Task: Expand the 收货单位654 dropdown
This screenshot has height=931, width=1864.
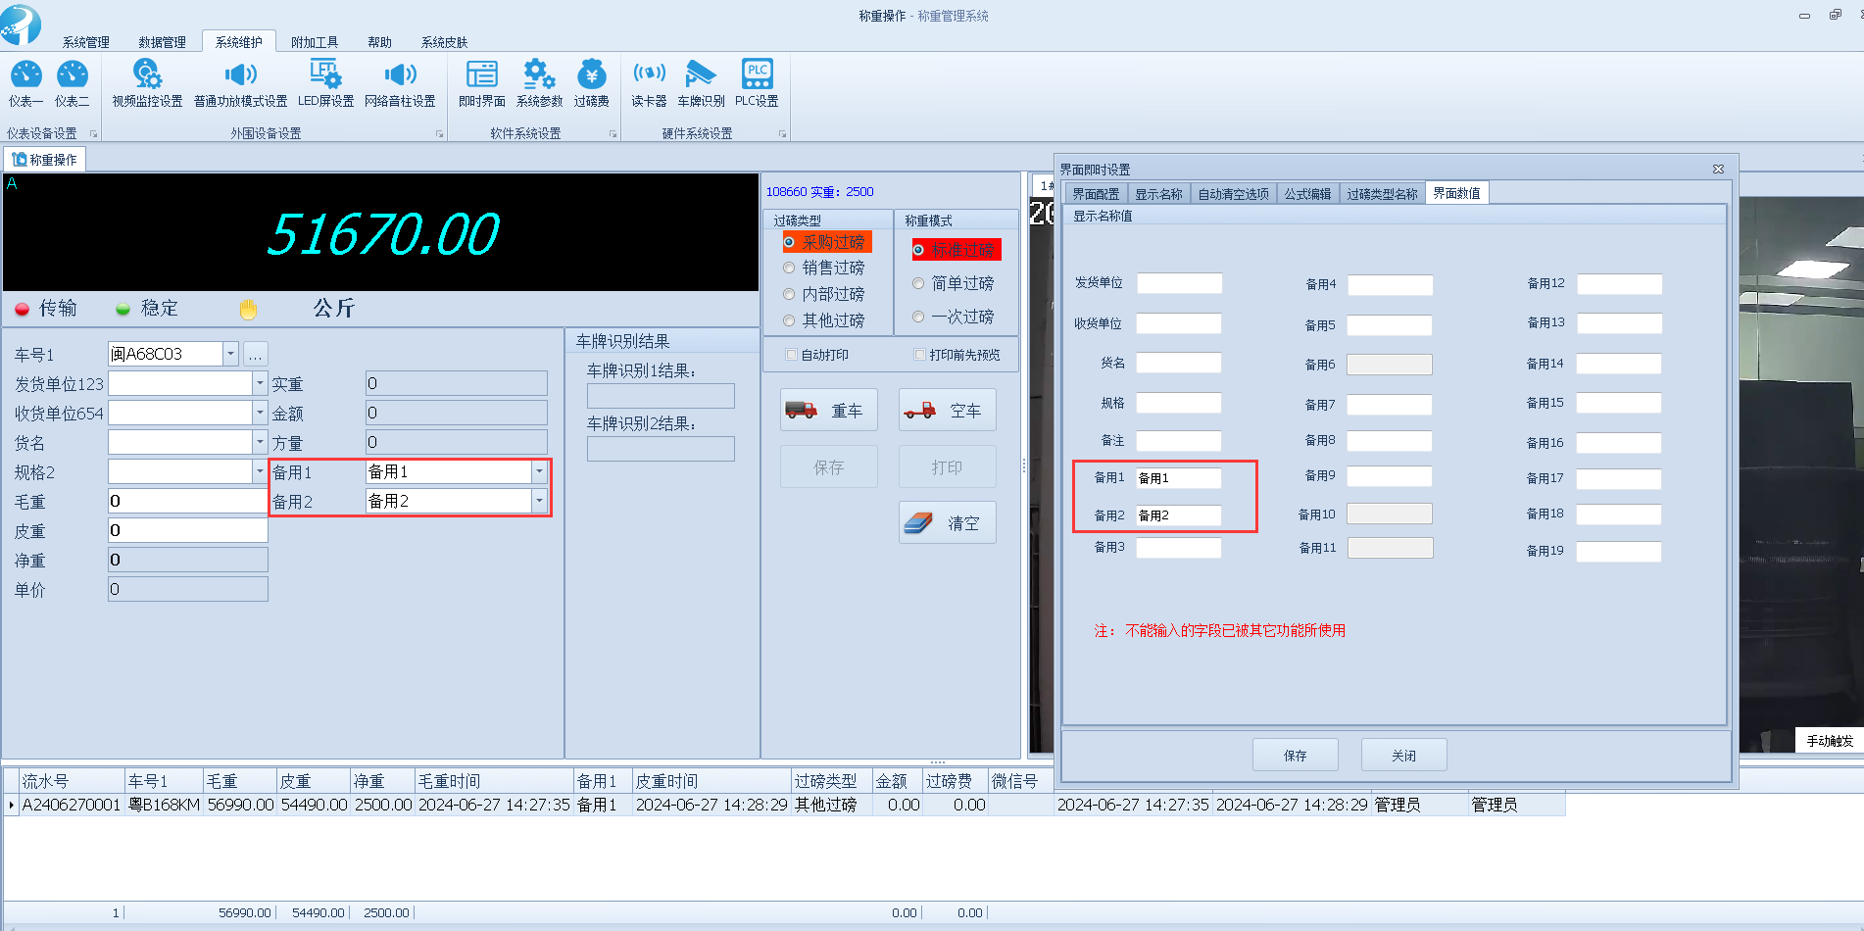Action: click(260, 413)
